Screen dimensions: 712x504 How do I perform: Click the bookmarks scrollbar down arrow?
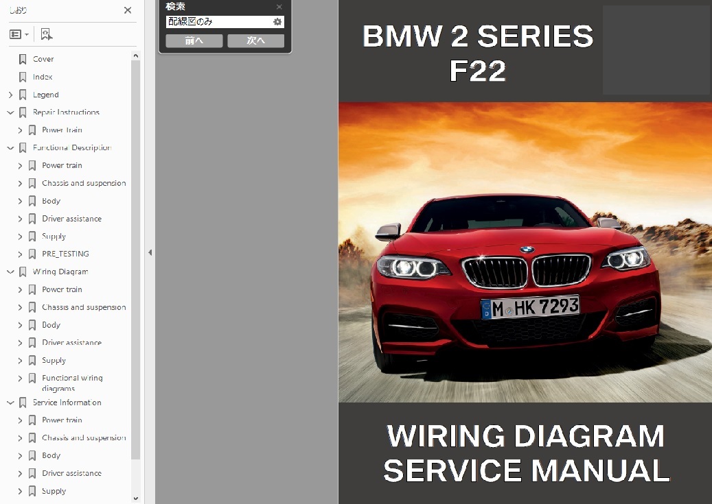135,498
